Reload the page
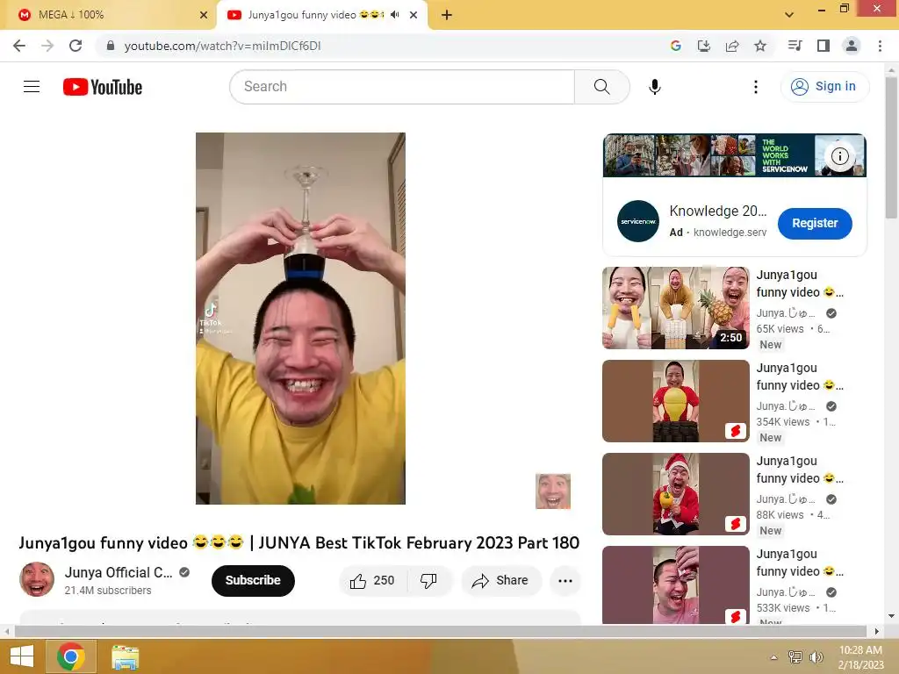899x674 pixels. pos(76,46)
